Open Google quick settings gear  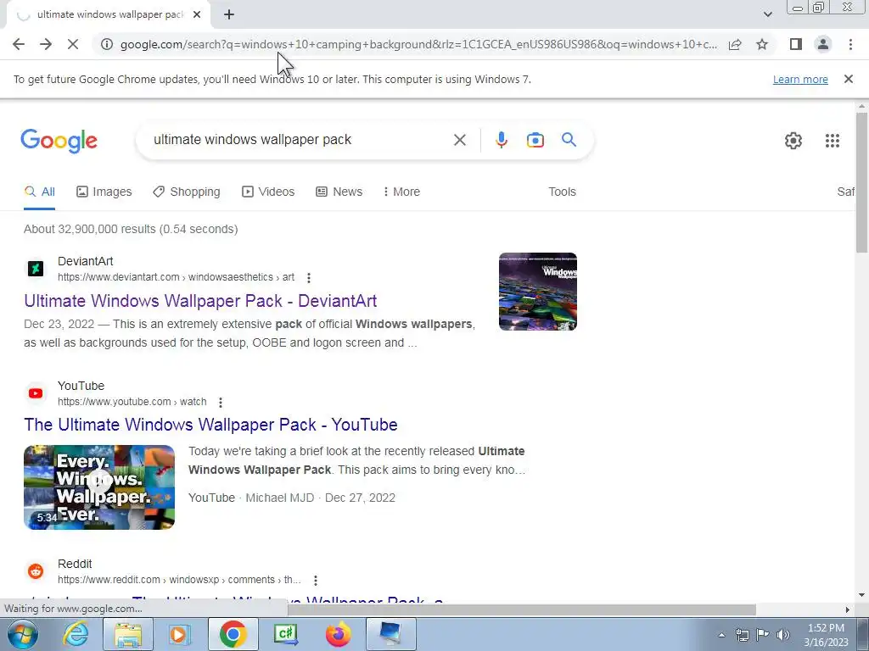(793, 141)
